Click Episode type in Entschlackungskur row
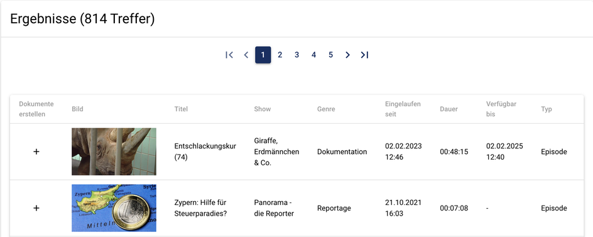This screenshot has width=593, height=237. 553,152
